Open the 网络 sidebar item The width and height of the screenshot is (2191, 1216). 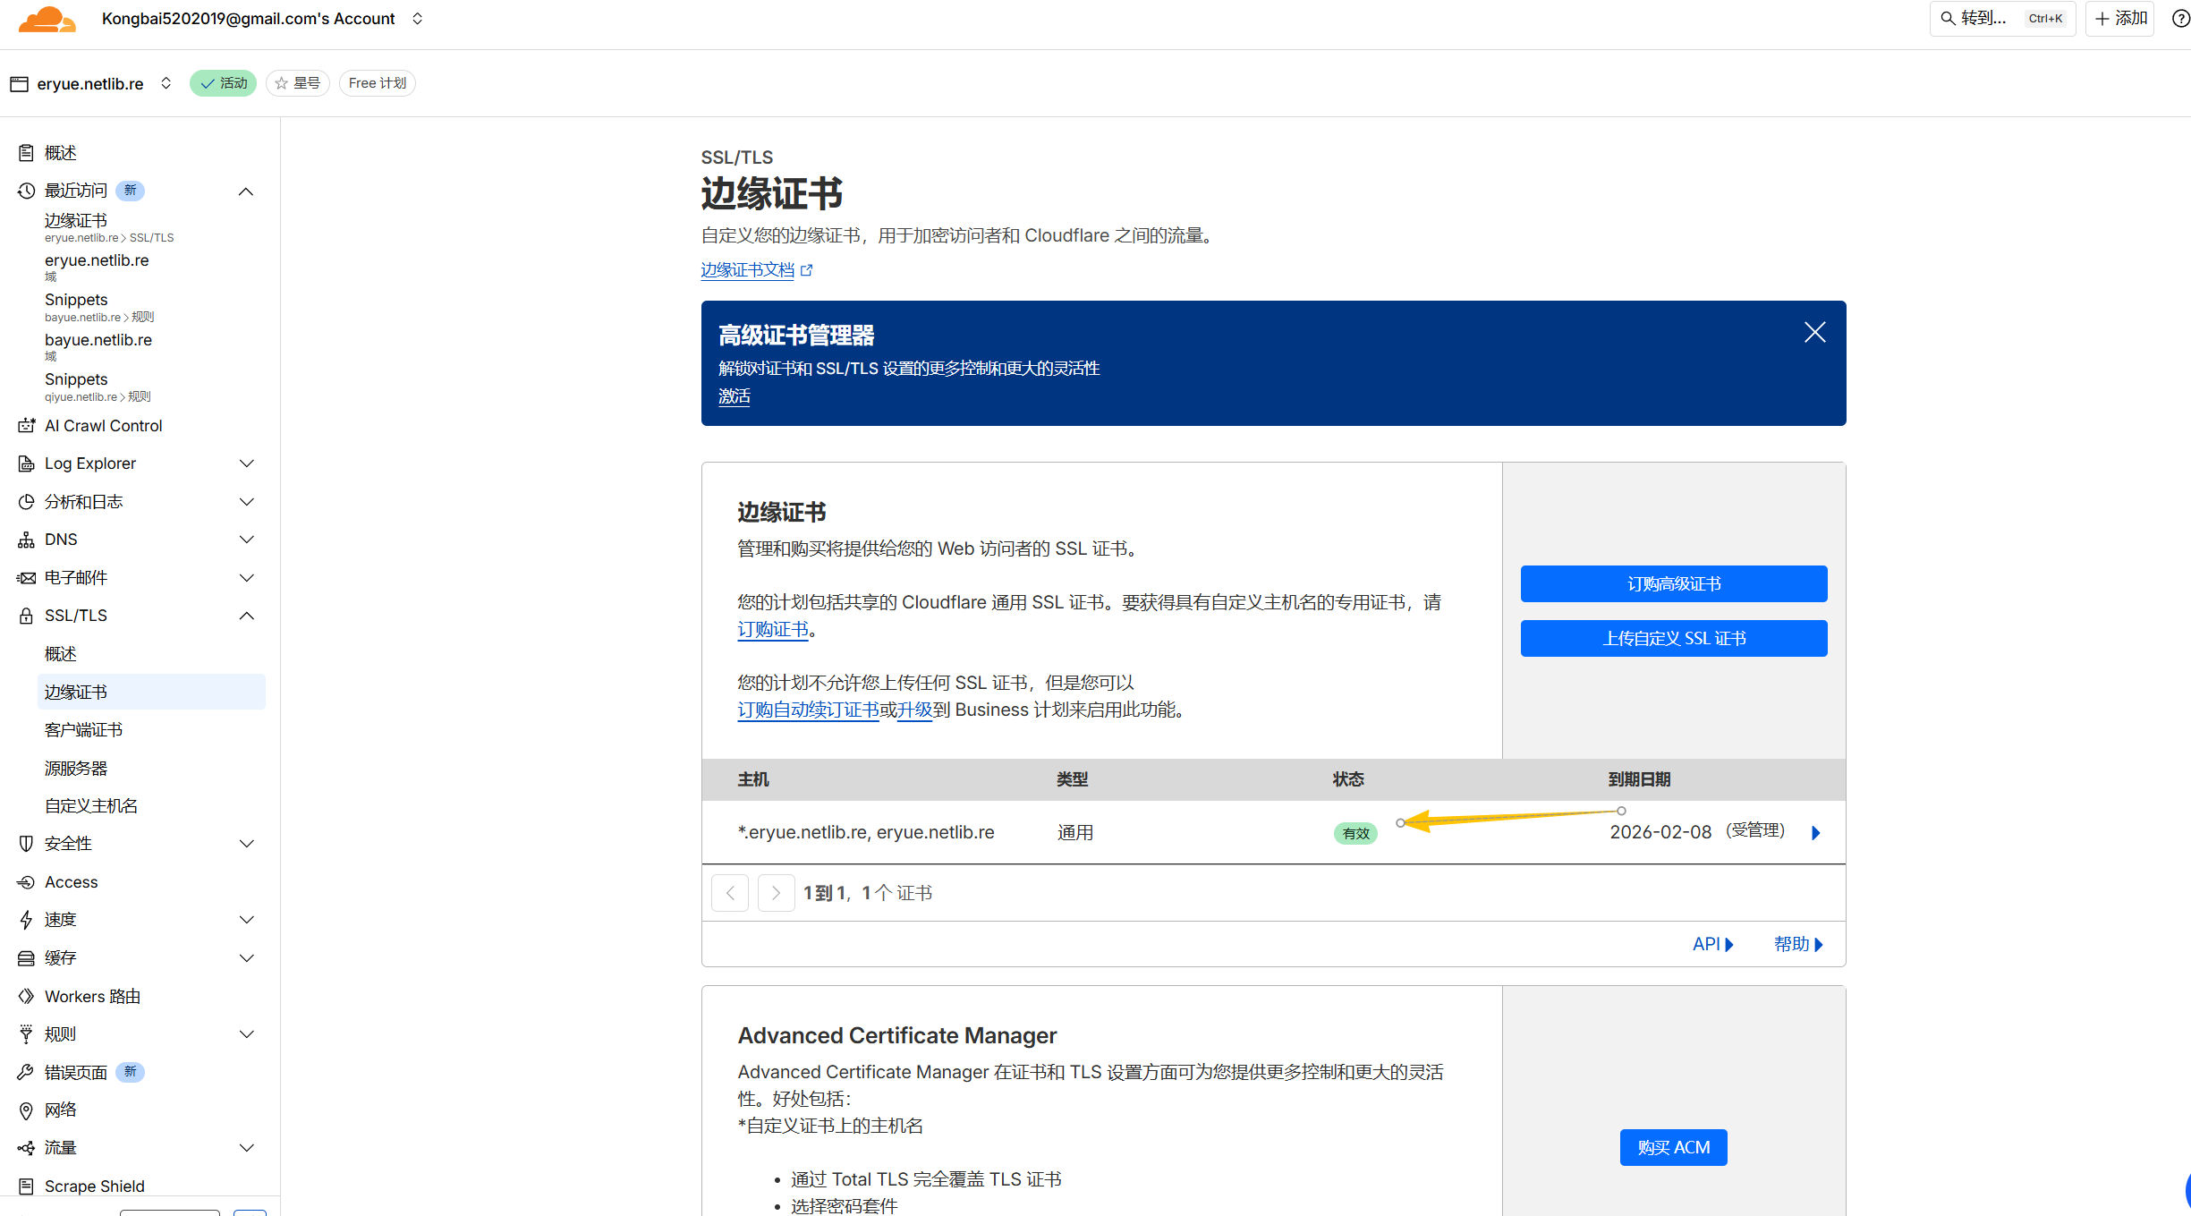[x=60, y=1110]
